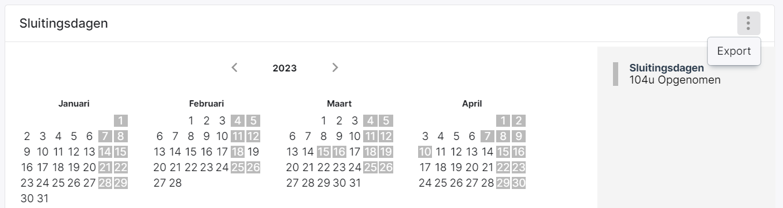Screen dimensions: 783x208
Task: Select March 31 in the calendar
Action: point(355,183)
